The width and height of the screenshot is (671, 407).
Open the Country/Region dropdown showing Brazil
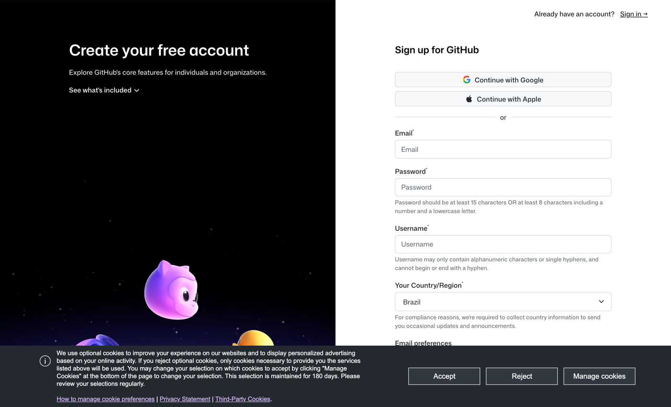503,302
